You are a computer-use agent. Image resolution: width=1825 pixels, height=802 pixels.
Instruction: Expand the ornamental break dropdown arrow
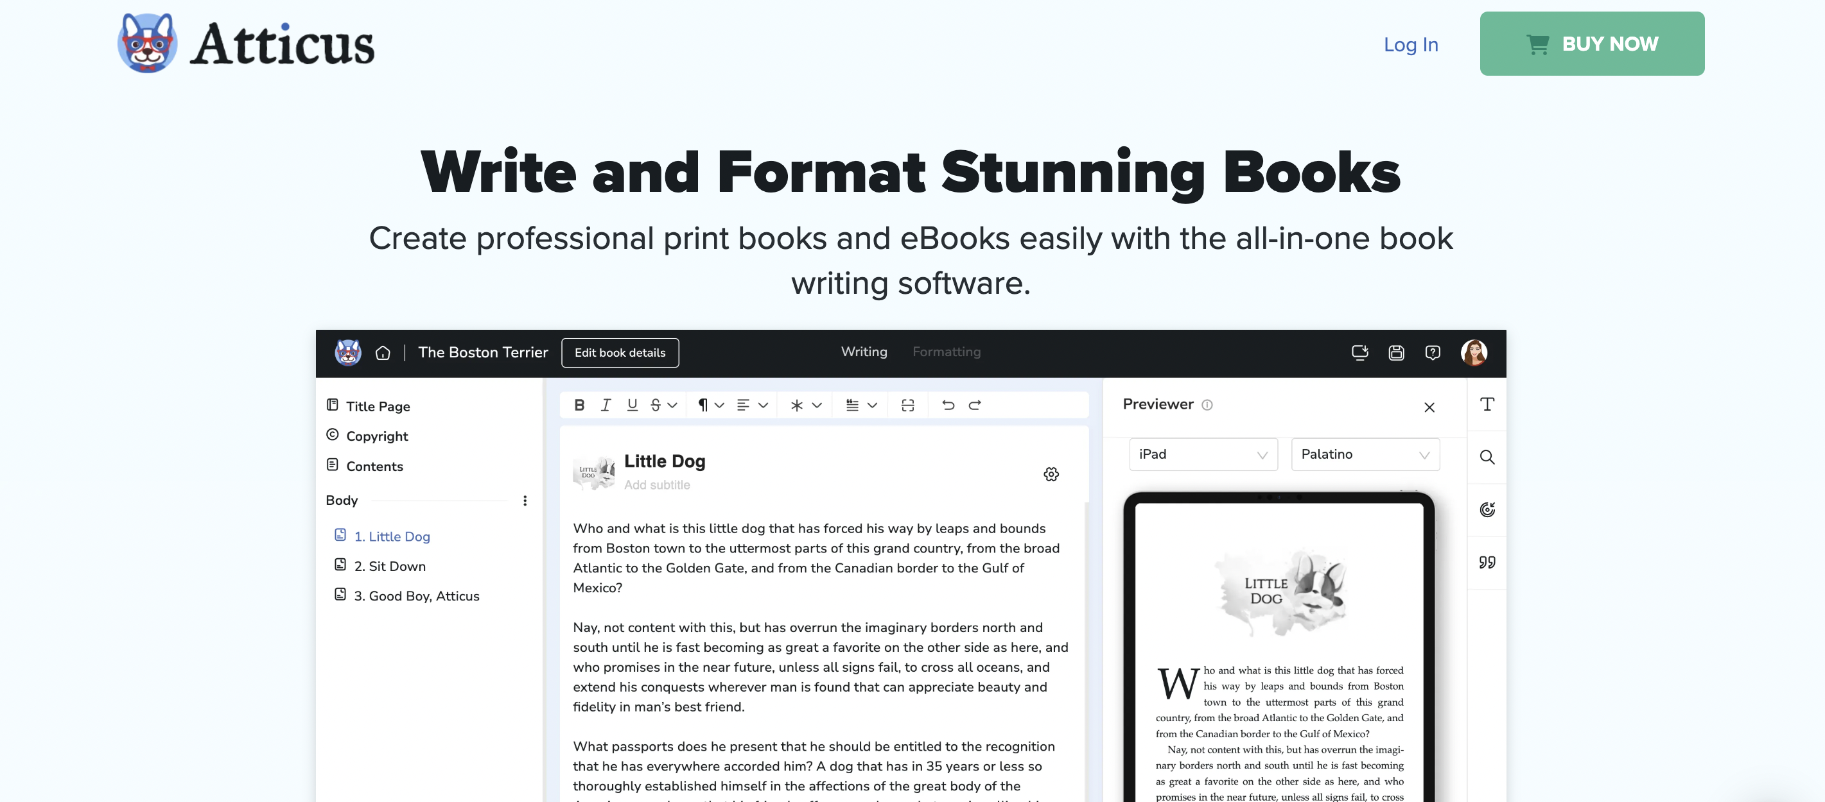(817, 405)
